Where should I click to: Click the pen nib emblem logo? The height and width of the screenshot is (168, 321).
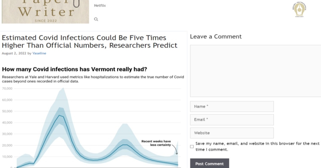[299, 10]
